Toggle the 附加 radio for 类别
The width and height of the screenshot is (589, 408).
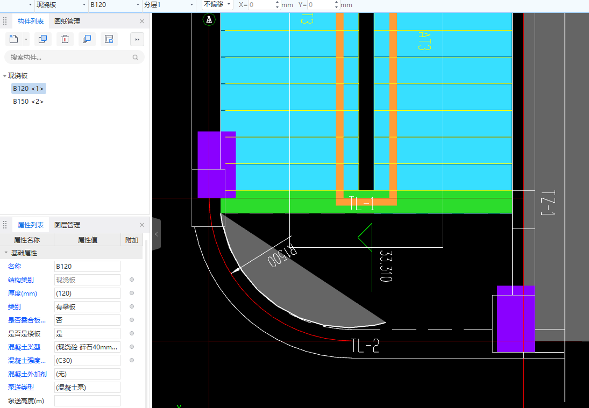[x=132, y=306]
